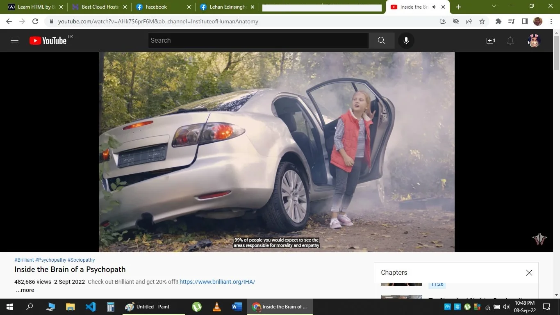Close the Lehan Edirisinghe tab
560x315 pixels.
tap(253, 7)
